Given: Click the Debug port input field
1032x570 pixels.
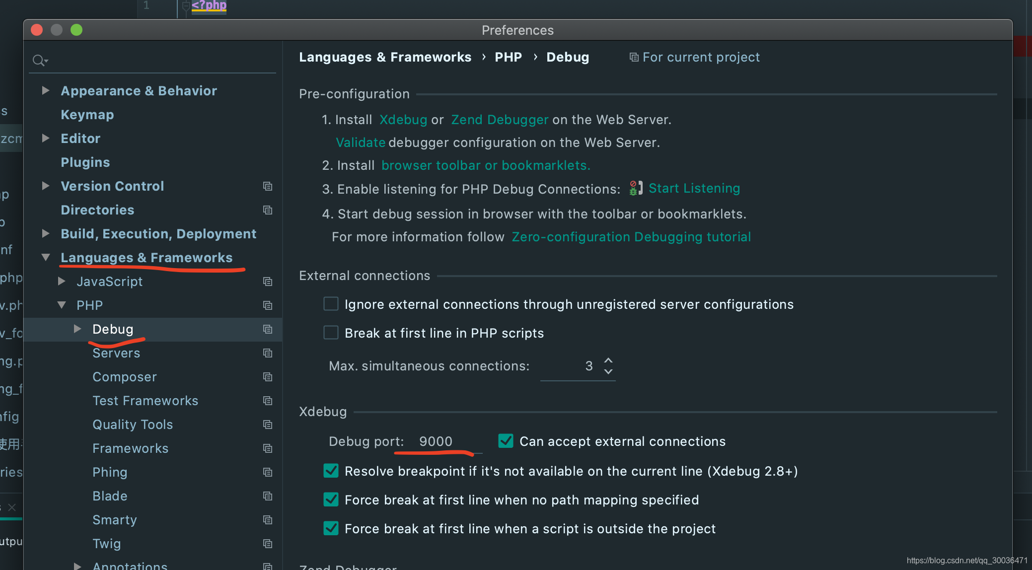Looking at the screenshot, I should pos(435,441).
